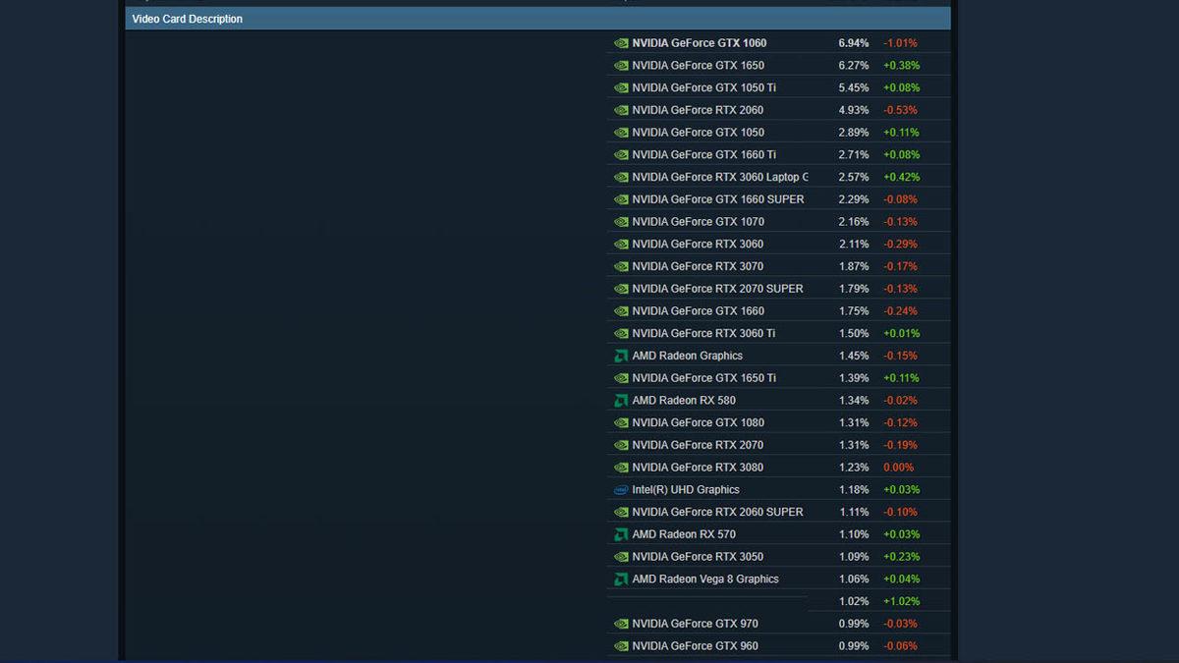1179x663 pixels.
Task: Click the unnamed row showing 1.02%
Action: click(853, 601)
